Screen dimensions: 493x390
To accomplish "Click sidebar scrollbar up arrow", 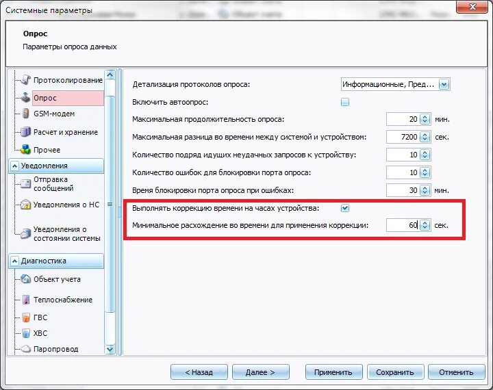I will [x=110, y=75].
